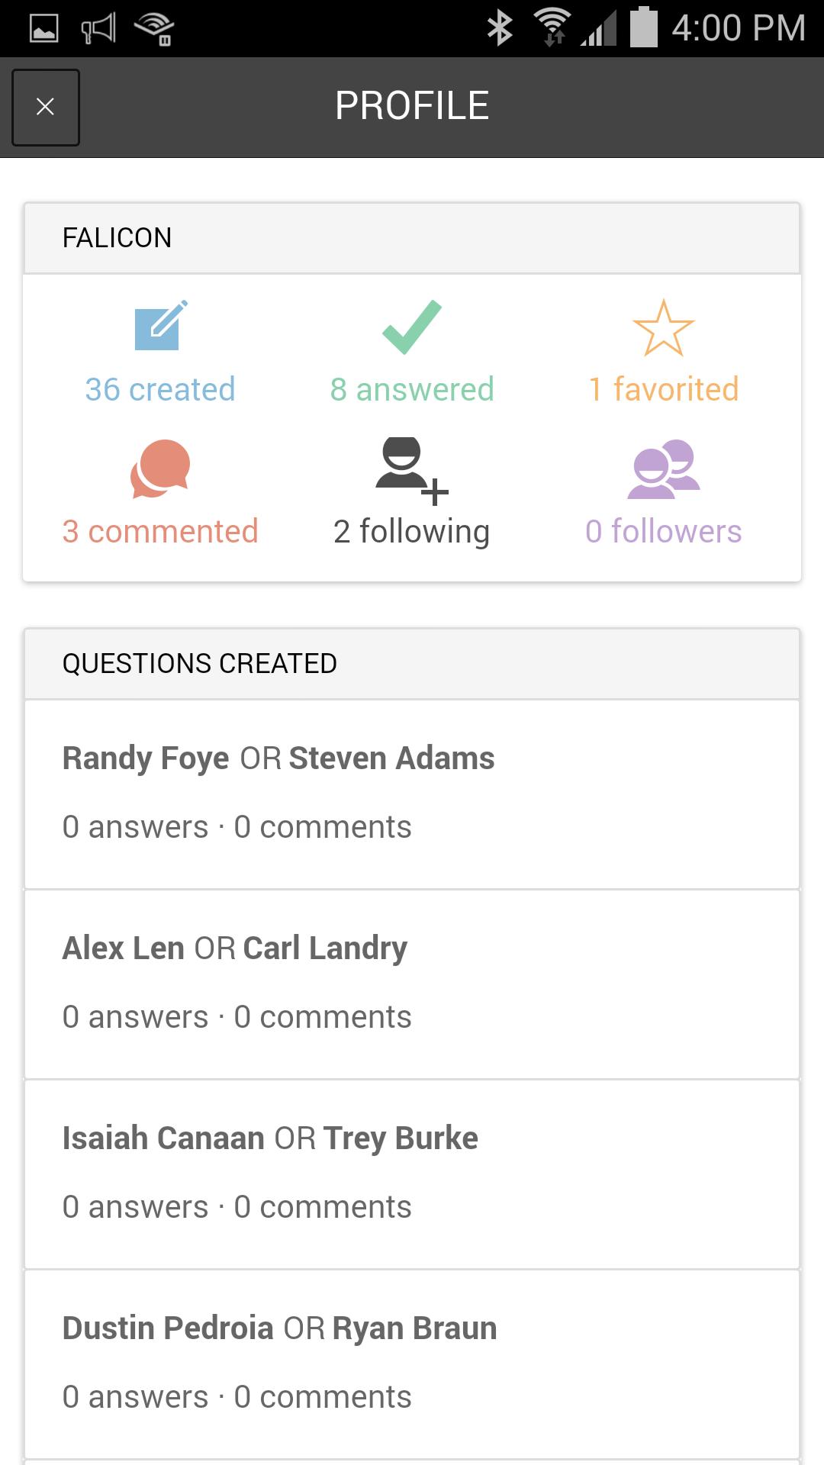Image resolution: width=824 pixels, height=1465 pixels.
Task: Open the Bluetooth status bar icon
Action: click(500, 28)
